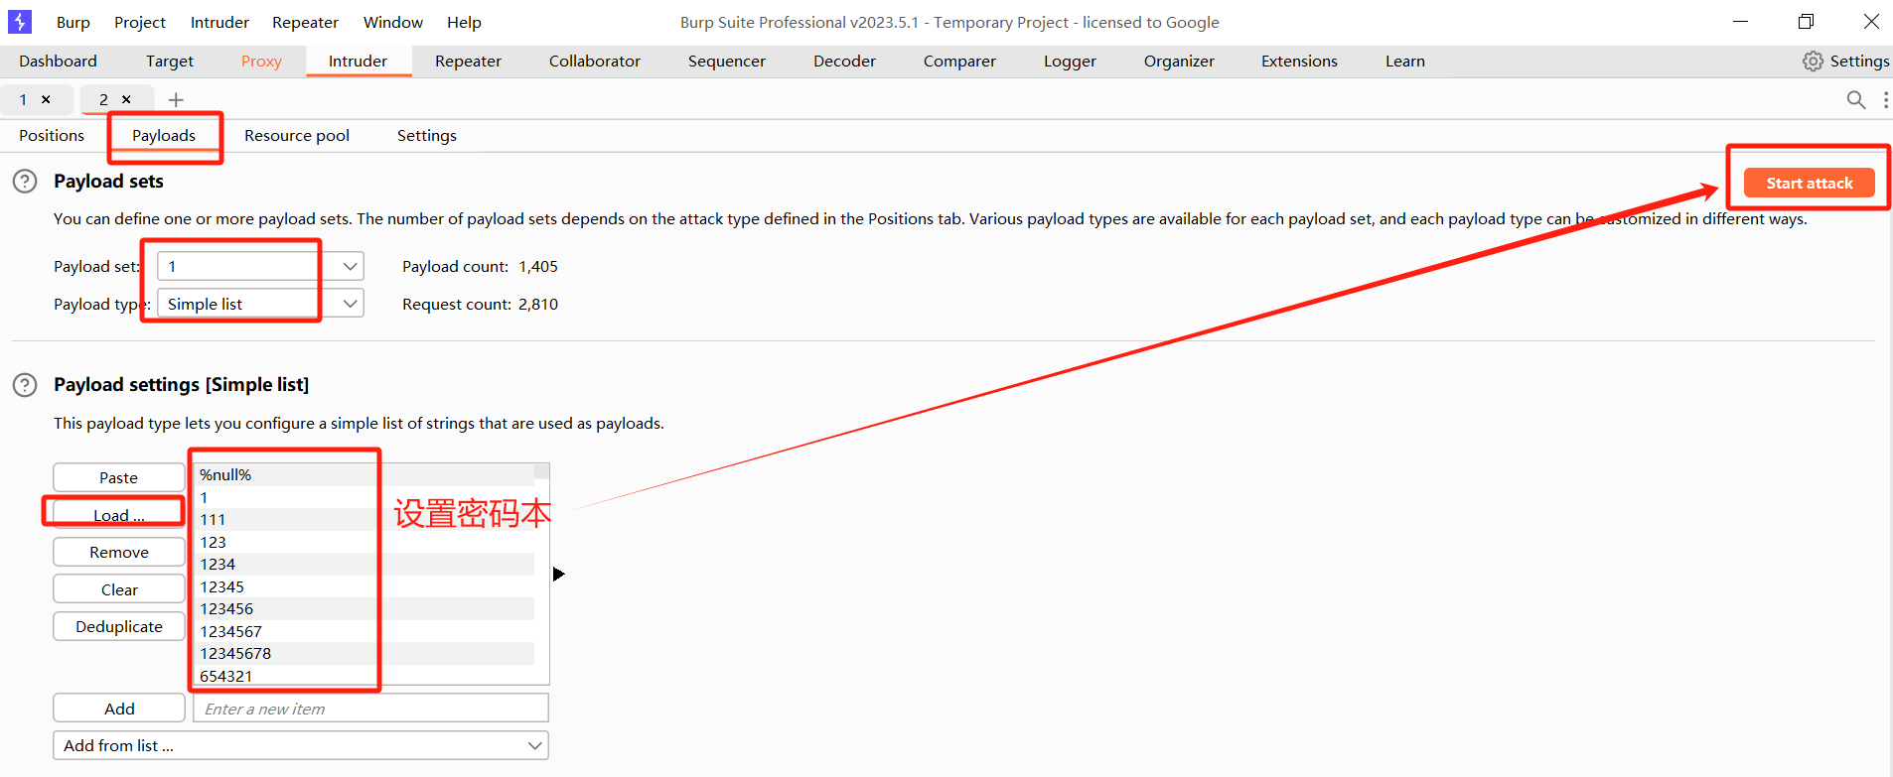The width and height of the screenshot is (1893, 777).
Task: Select Intruder attack tab 1
Action: click(x=24, y=99)
